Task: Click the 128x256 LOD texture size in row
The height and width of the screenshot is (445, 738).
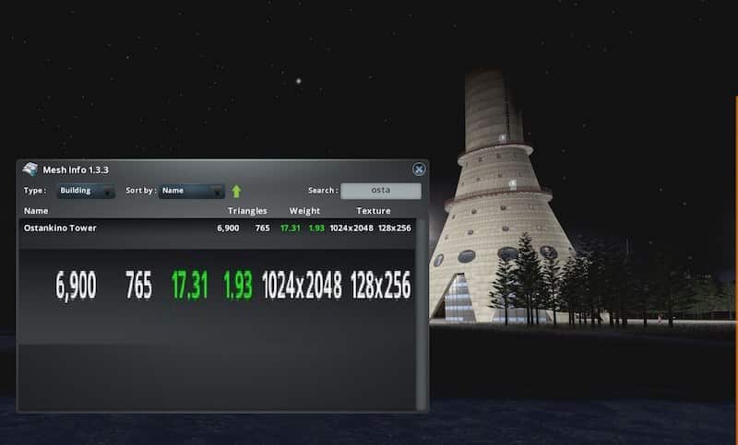Action: 396,228
